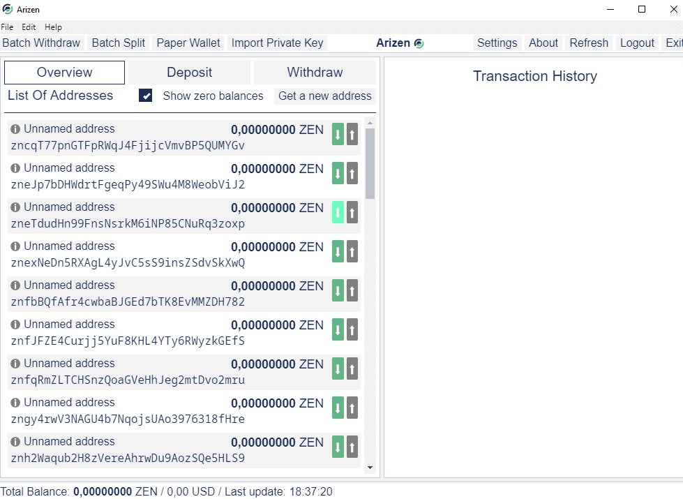Viewport: 683px width, 499px height.
Task: Click info icon of znfqRmZLTCHSnzQoaGVeHhJeg2mtDvo2mru address
Action: 15,364
